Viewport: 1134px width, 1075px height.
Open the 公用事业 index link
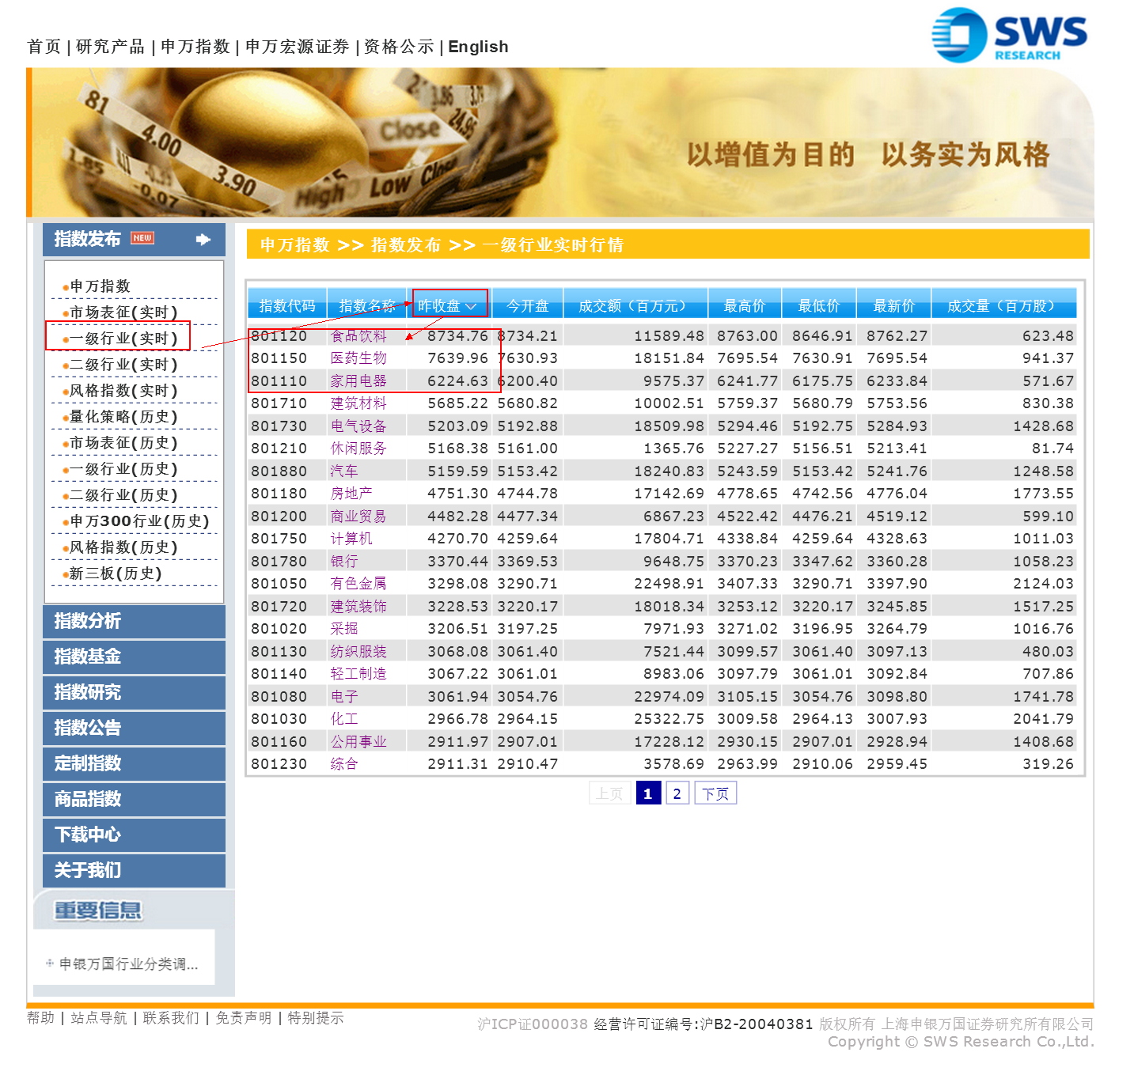point(358,742)
